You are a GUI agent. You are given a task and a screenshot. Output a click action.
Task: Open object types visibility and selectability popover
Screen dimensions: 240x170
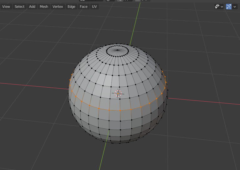[x=219, y=7]
